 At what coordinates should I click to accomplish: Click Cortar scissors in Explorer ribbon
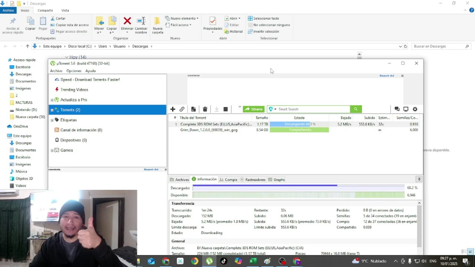58,18
